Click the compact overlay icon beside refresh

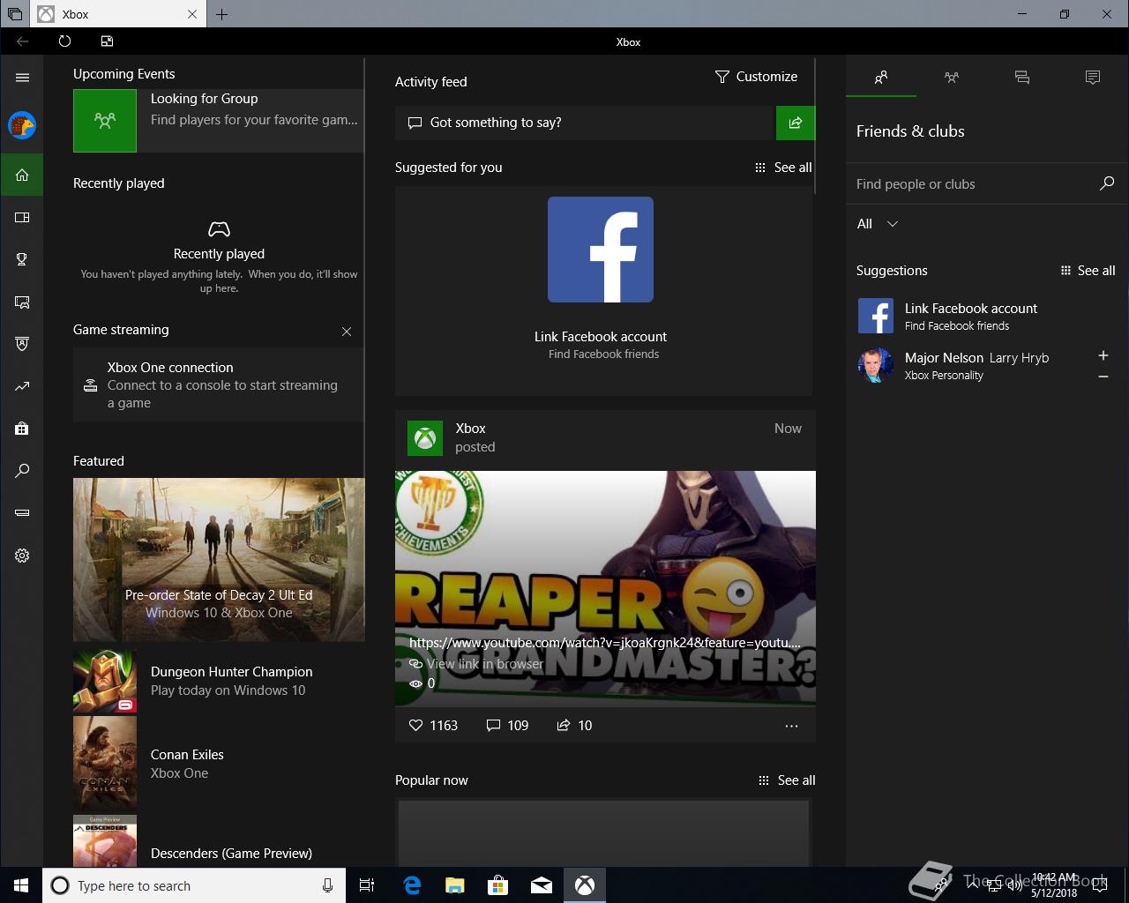pyautogui.click(x=107, y=41)
